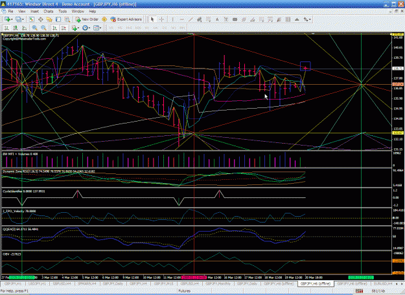Viewport: 405px width, 295px height.
Task: Switch to Line Chart display
Action: [24, 28]
